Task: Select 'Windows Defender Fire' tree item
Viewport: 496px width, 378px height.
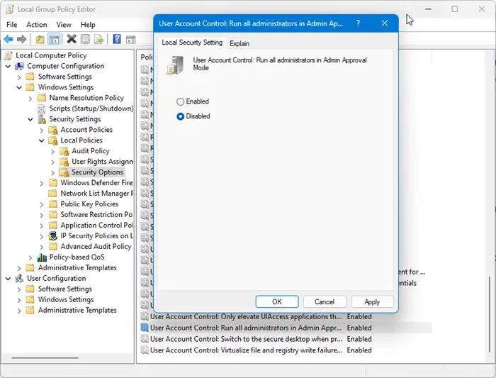Action: click(x=96, y=183)
